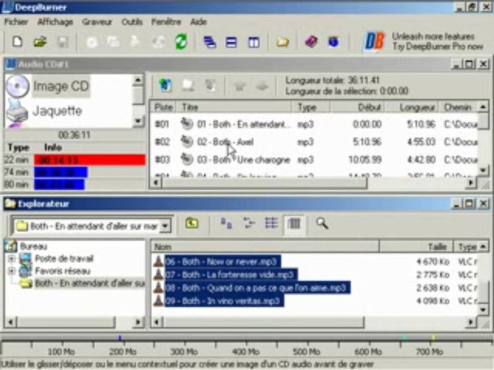Switch Explorateur to list view
This screenshot has height=370, width=494.
[x=271, y=224]
